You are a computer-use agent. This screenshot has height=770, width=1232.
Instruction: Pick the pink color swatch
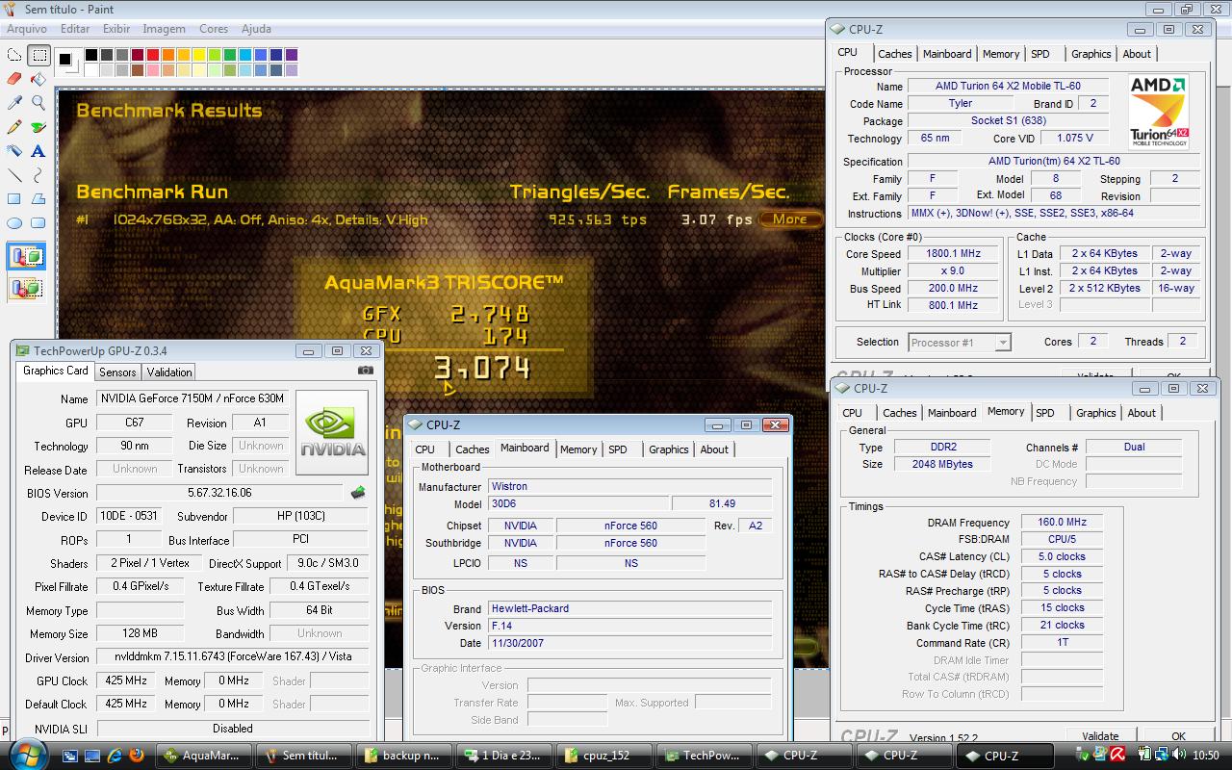[153, 70]
